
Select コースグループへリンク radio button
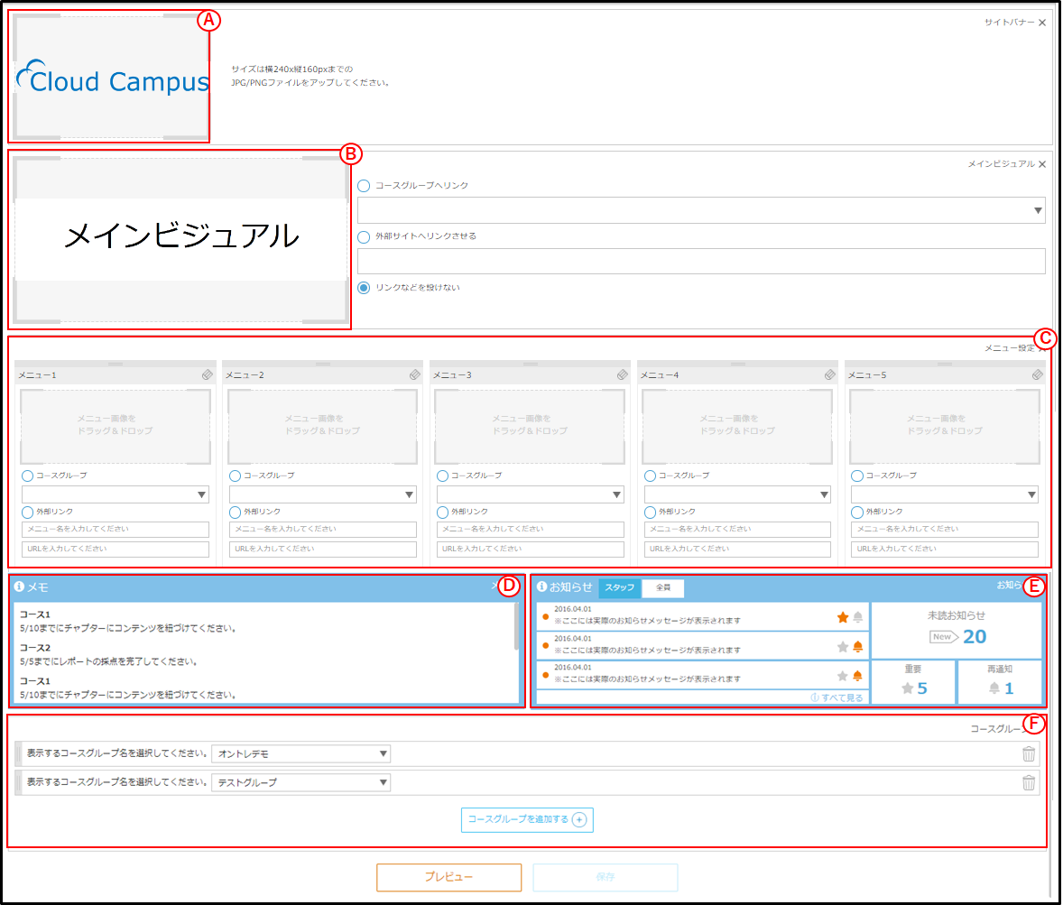click(364, 186)
